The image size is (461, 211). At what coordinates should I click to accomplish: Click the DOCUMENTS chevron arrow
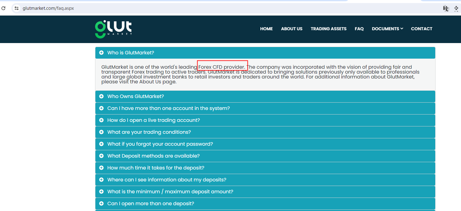[401, 29]
